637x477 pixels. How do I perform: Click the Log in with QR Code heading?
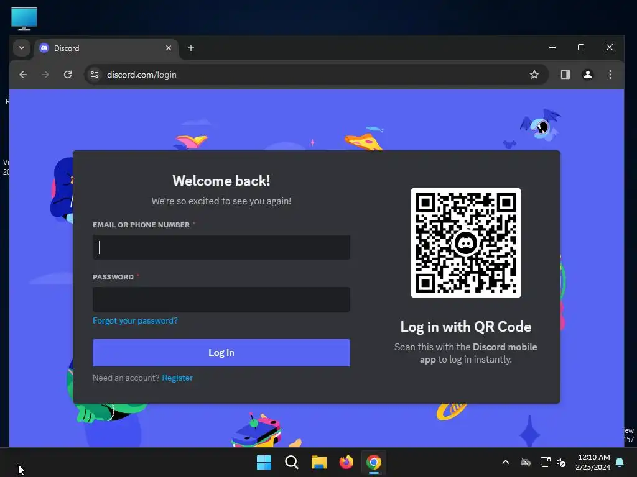click(x=465, y=327)
